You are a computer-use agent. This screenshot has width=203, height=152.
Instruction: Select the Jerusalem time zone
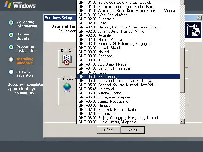coord(128,35)
